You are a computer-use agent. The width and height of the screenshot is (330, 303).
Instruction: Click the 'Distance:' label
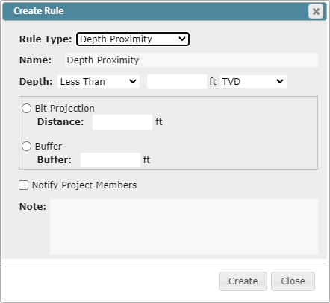pos(60,122)
